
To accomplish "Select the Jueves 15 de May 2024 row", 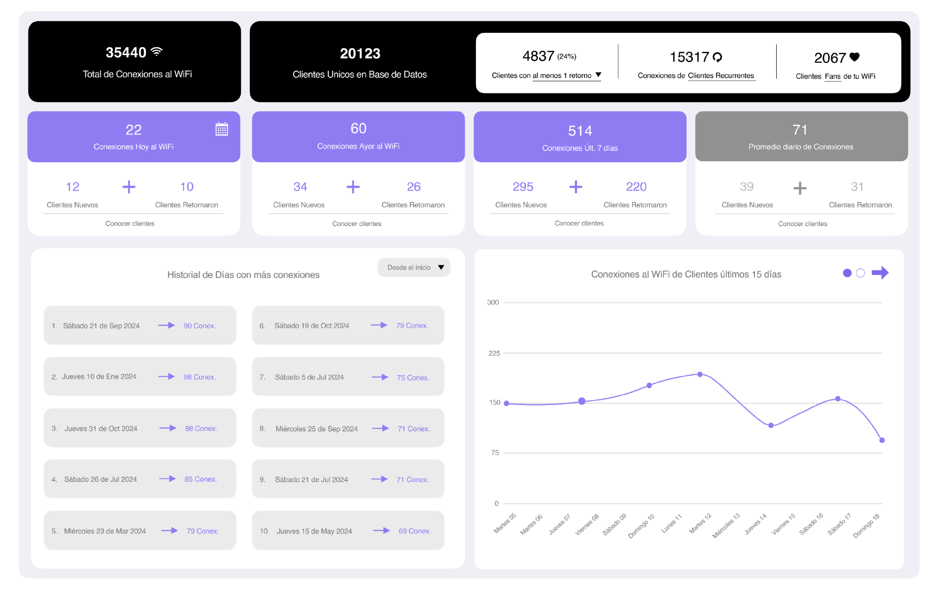I will pos(348,531).
